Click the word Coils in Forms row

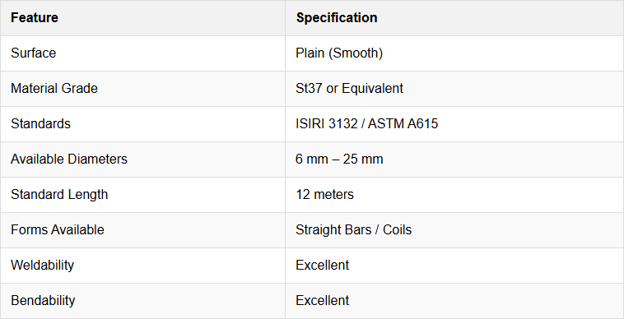tap(397, 229)
